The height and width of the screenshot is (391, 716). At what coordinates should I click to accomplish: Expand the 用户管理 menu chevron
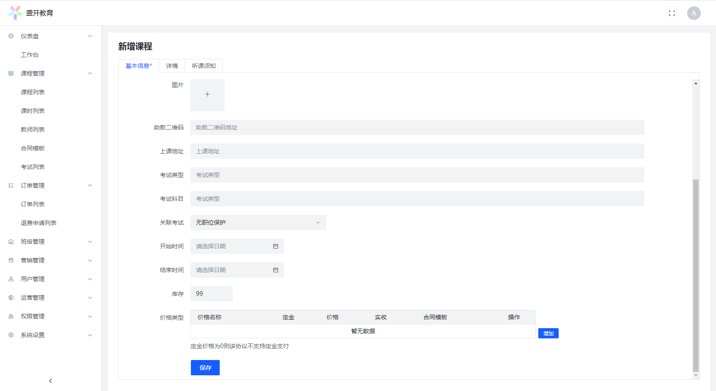[90, 279]
